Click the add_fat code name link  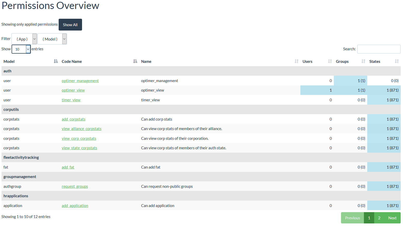click(x=68, y=167)
